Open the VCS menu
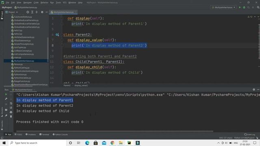Screen dimensions: 260x146 (65, 2)
